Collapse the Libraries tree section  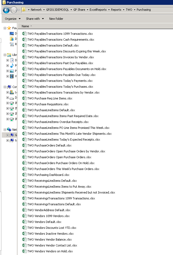pyautogui.click(x=5, y=55)
